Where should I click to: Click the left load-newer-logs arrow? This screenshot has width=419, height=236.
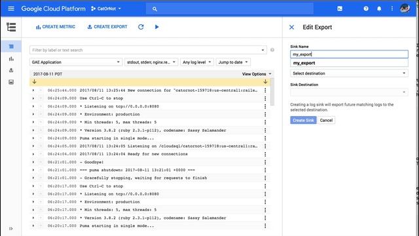[34, 81]
